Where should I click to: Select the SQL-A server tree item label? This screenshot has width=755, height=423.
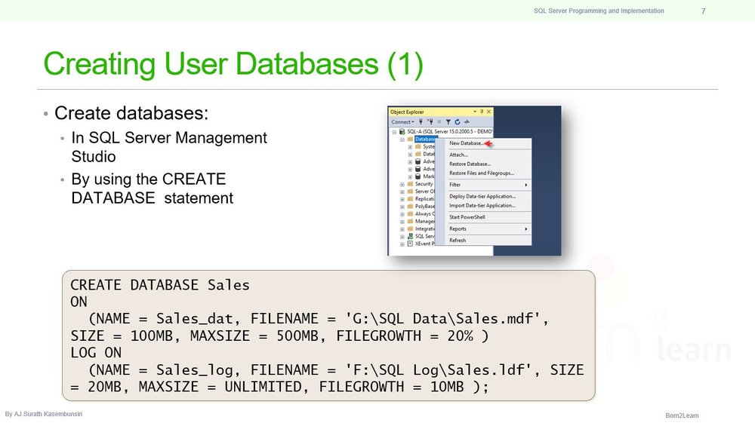point(450,132)
